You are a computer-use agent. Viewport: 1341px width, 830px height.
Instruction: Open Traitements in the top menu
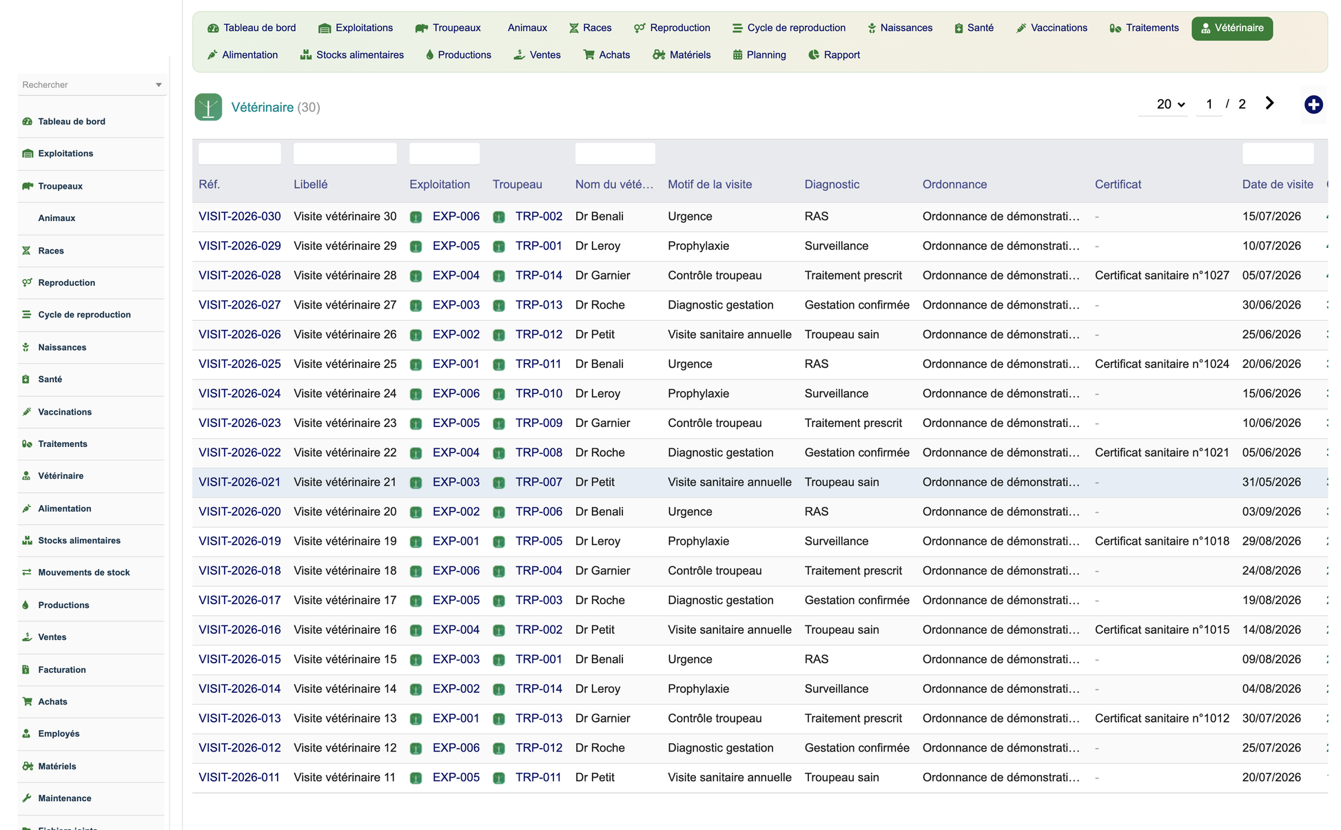pyautogui.click(x=1145, y=28)
